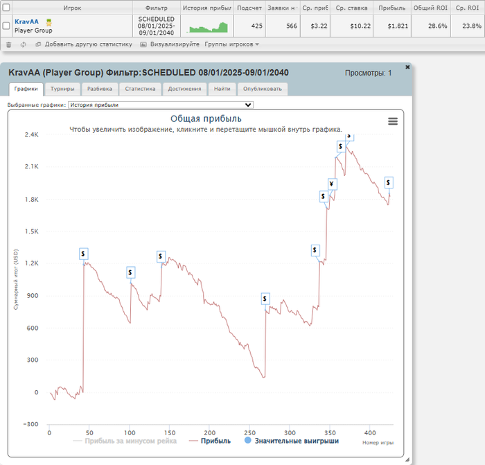
Task: Click the Подсчет value 425
Action: (x=257, y=26)
